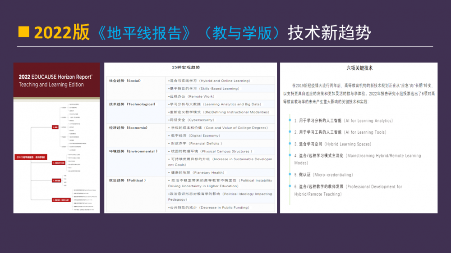Image resolution: width=451 pixels, height=253 pixels.
Task: Click the 2022 EDUCAUSE Horizon Report banner
Action: click(56, 81)
